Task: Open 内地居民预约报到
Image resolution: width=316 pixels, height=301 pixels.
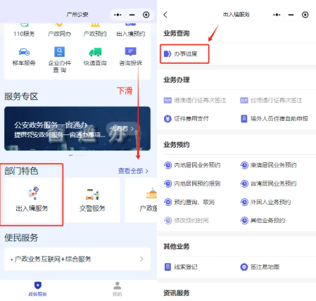Action: (x=192, y=184)
